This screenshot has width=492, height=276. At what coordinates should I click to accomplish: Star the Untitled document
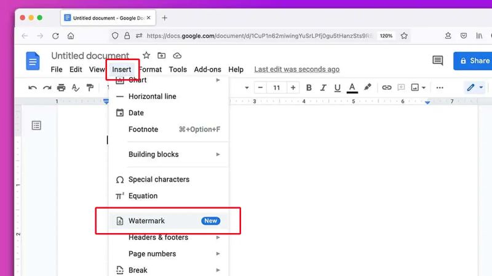coord(146,56)
